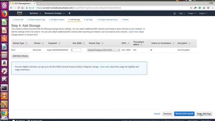Click the Add New Volume button
The height and width of the screenshot is (121, 215).
(20, 56)
